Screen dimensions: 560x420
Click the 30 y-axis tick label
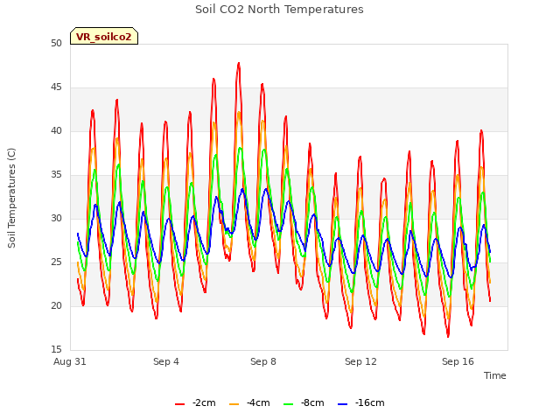point(56,218)
